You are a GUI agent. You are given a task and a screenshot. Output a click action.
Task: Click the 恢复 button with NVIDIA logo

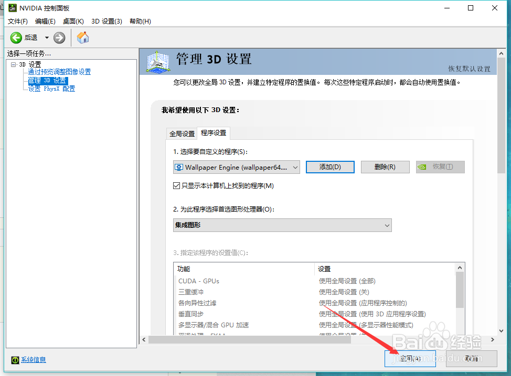pos(440,167)
